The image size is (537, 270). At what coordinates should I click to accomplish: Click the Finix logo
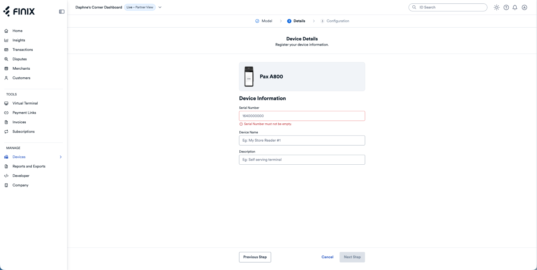(x=19, y=12)
